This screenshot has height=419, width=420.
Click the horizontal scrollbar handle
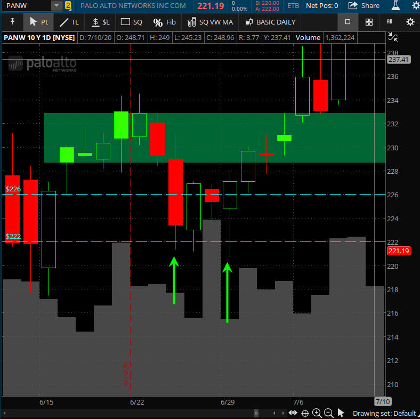256,413
